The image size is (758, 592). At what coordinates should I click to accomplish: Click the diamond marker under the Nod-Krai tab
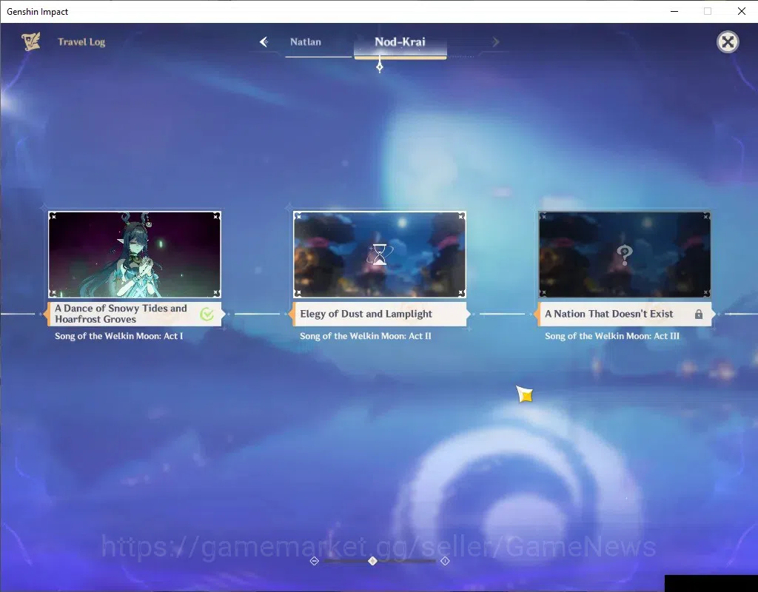tap(380, 66)
